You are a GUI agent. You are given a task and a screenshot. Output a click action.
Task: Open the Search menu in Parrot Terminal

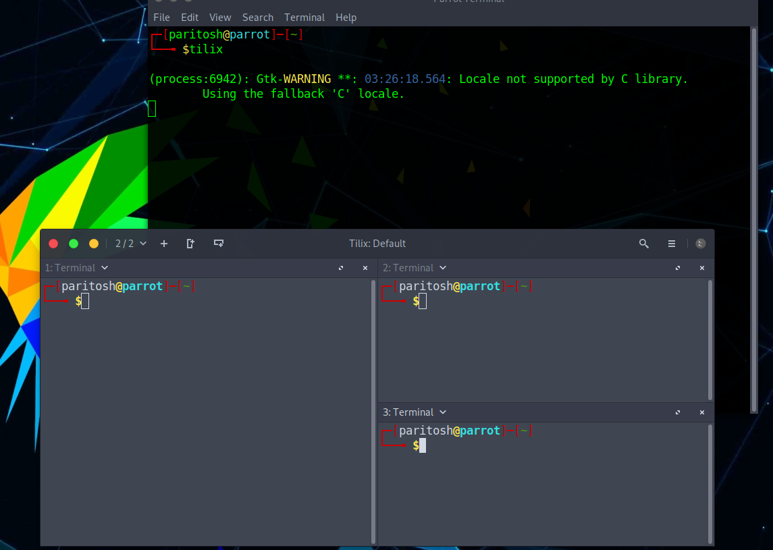coord(258,17)
